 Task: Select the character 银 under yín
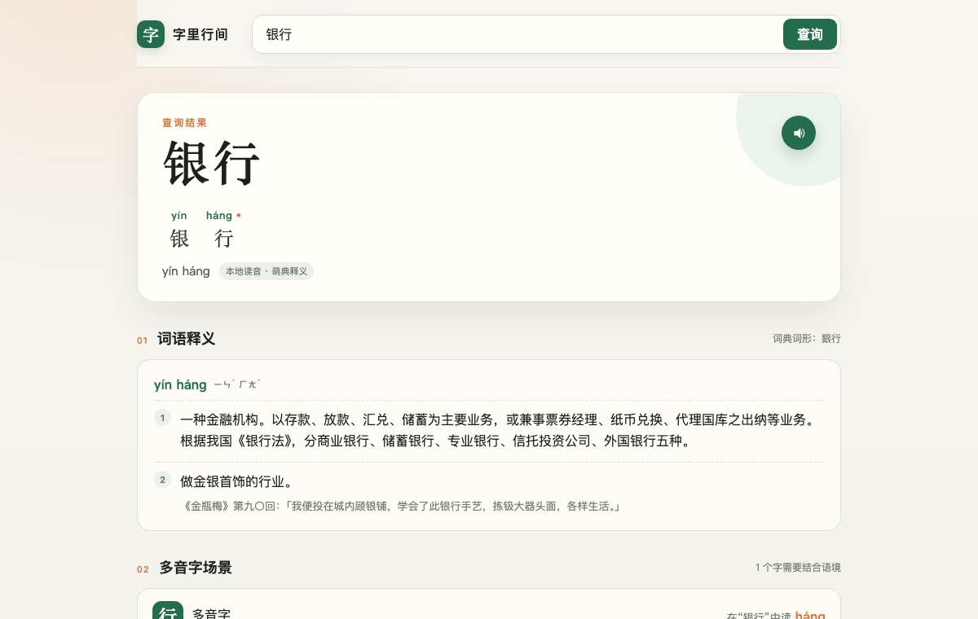(x=179, y=239)
